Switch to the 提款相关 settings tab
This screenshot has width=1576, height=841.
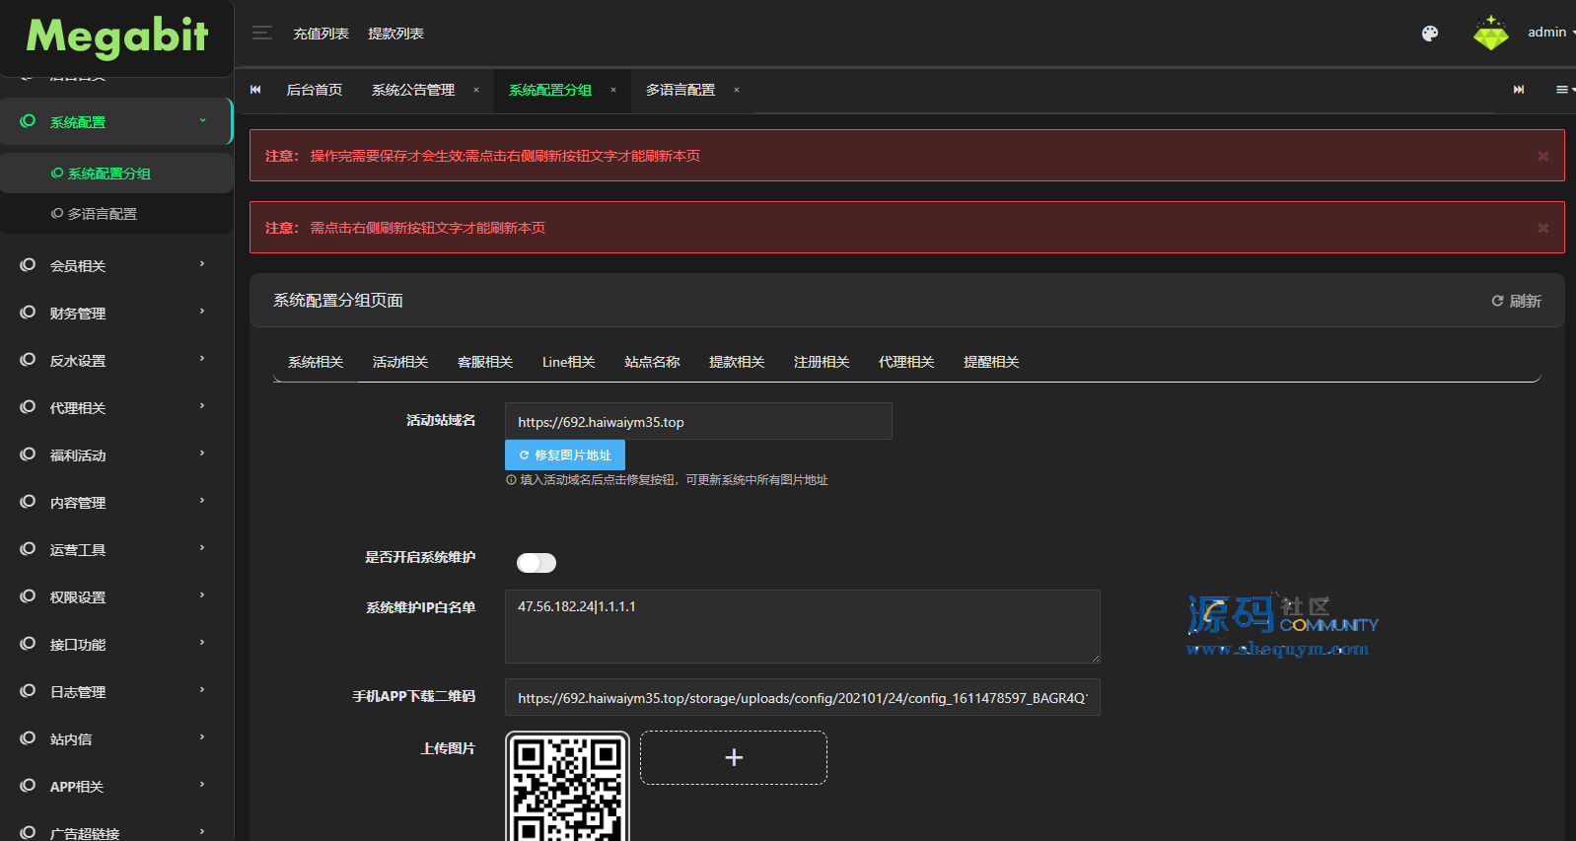point(737,362)
